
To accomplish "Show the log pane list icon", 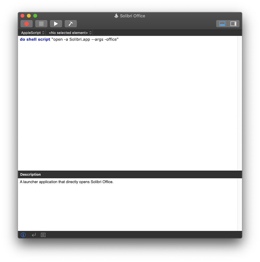I will tap(43, 235).
